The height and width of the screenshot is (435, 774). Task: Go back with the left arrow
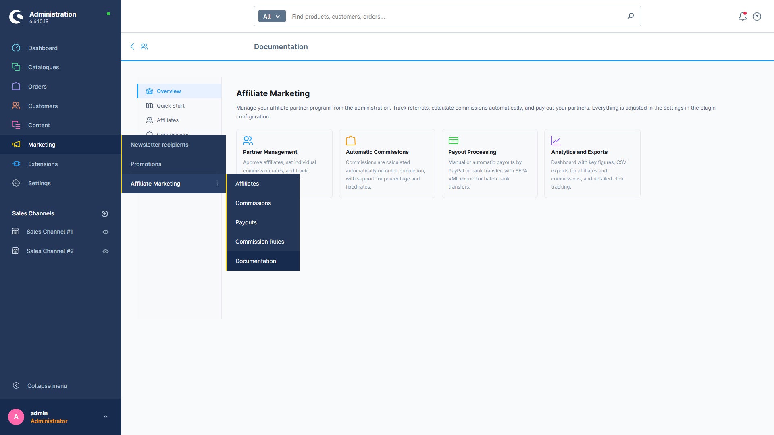click(x=132, y=46)
